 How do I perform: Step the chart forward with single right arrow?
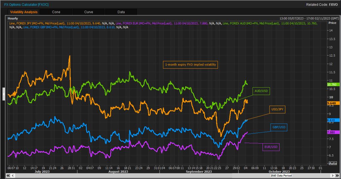coord(333,175)
